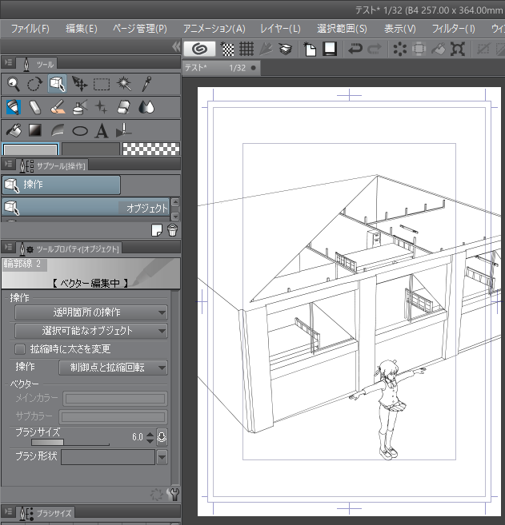Click the transparent checkered color swatch

150,149
